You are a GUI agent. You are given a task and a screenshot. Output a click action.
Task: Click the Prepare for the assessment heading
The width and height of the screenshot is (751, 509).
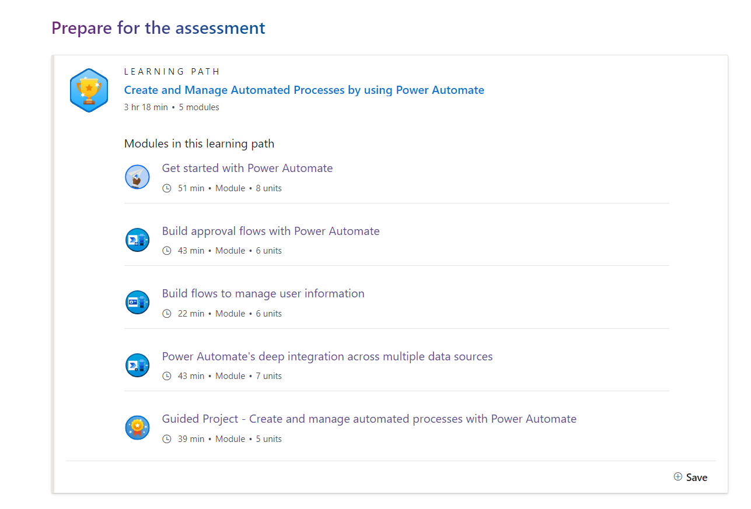pos(158,27)
